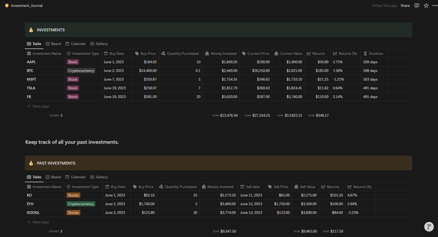Open Returns (%) column header in Investments
The width and height of the screenshot is (438, 237).
coord(346,54)
